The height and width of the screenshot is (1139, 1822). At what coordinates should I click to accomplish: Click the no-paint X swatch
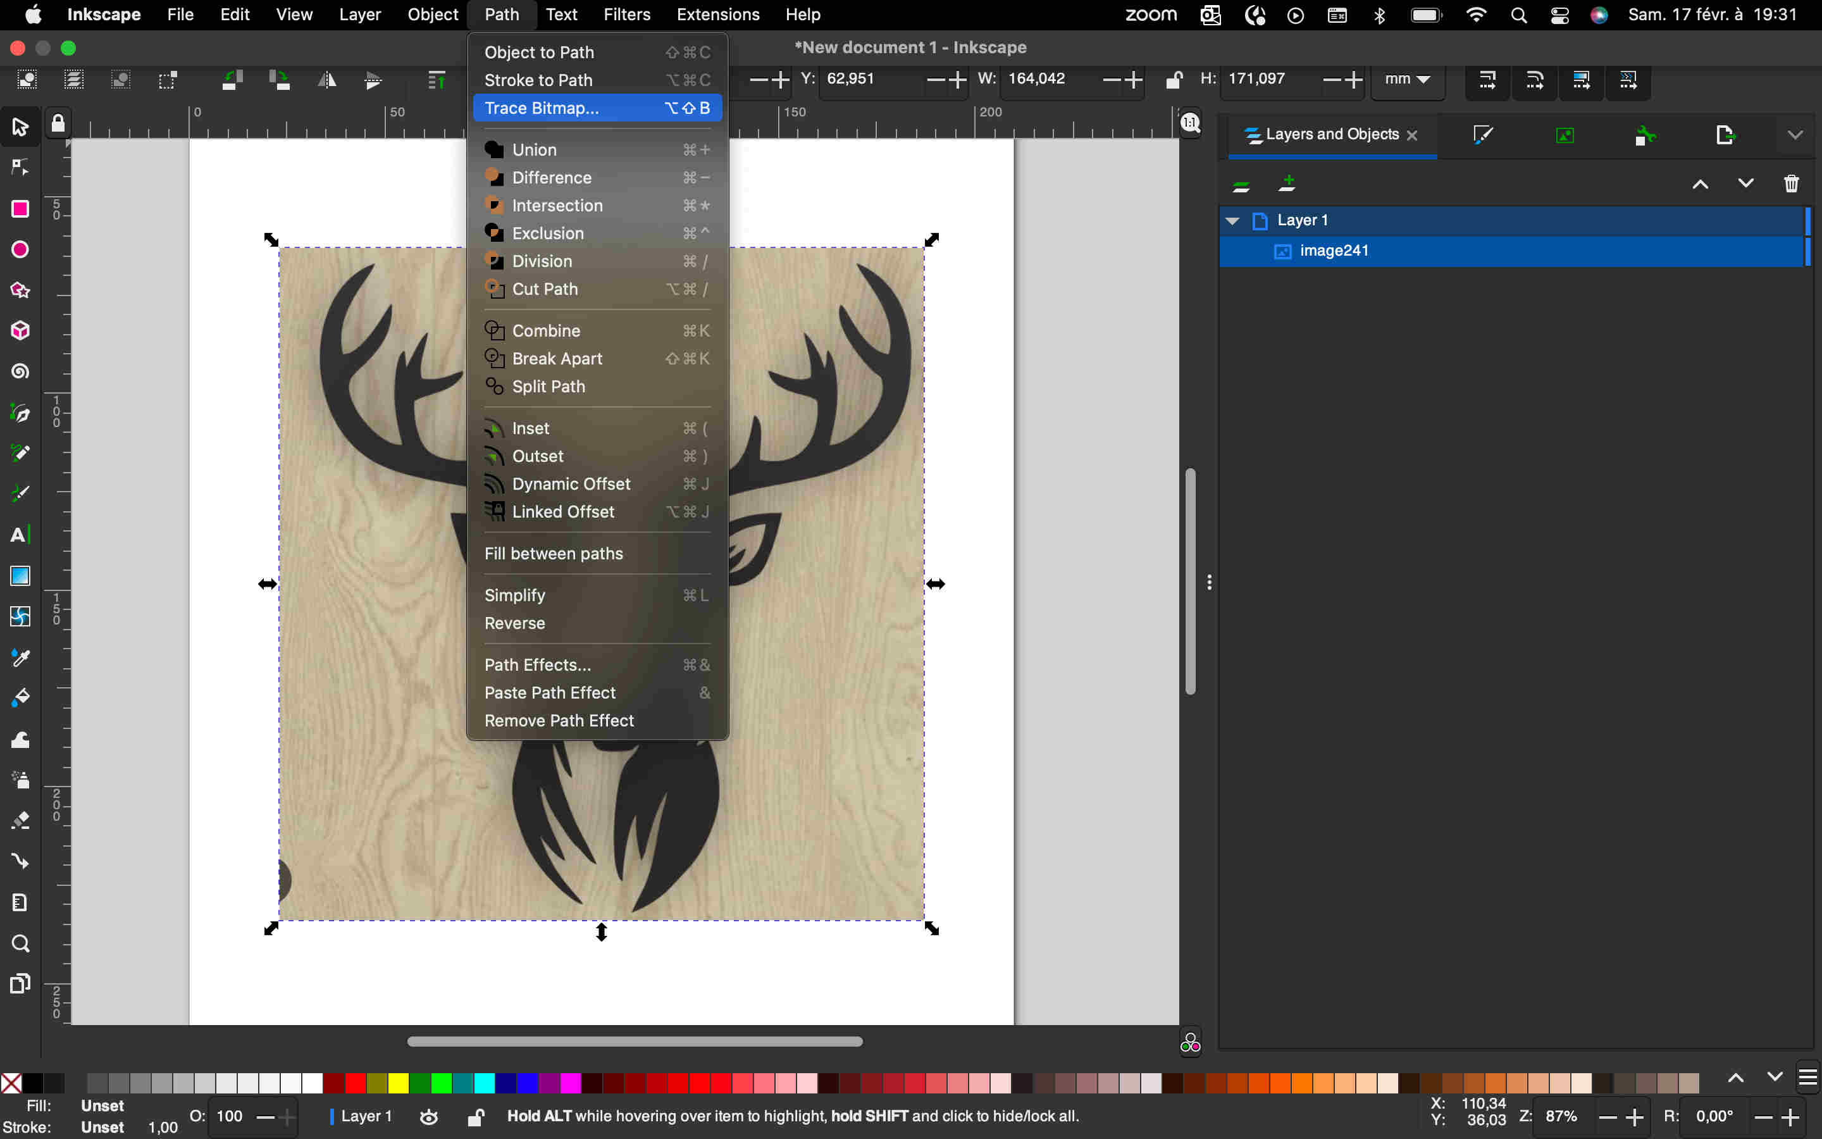pos(11,1083)
